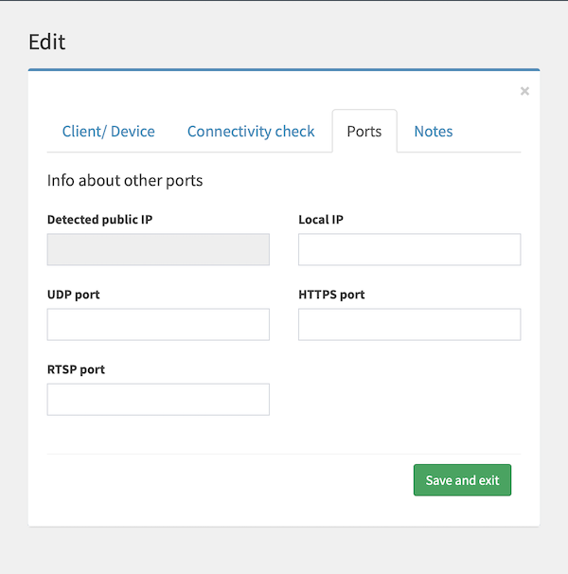Click the RTSP port input box
Image resolution: width=568 pixels, height=574 pixels.
pos(158,400)
